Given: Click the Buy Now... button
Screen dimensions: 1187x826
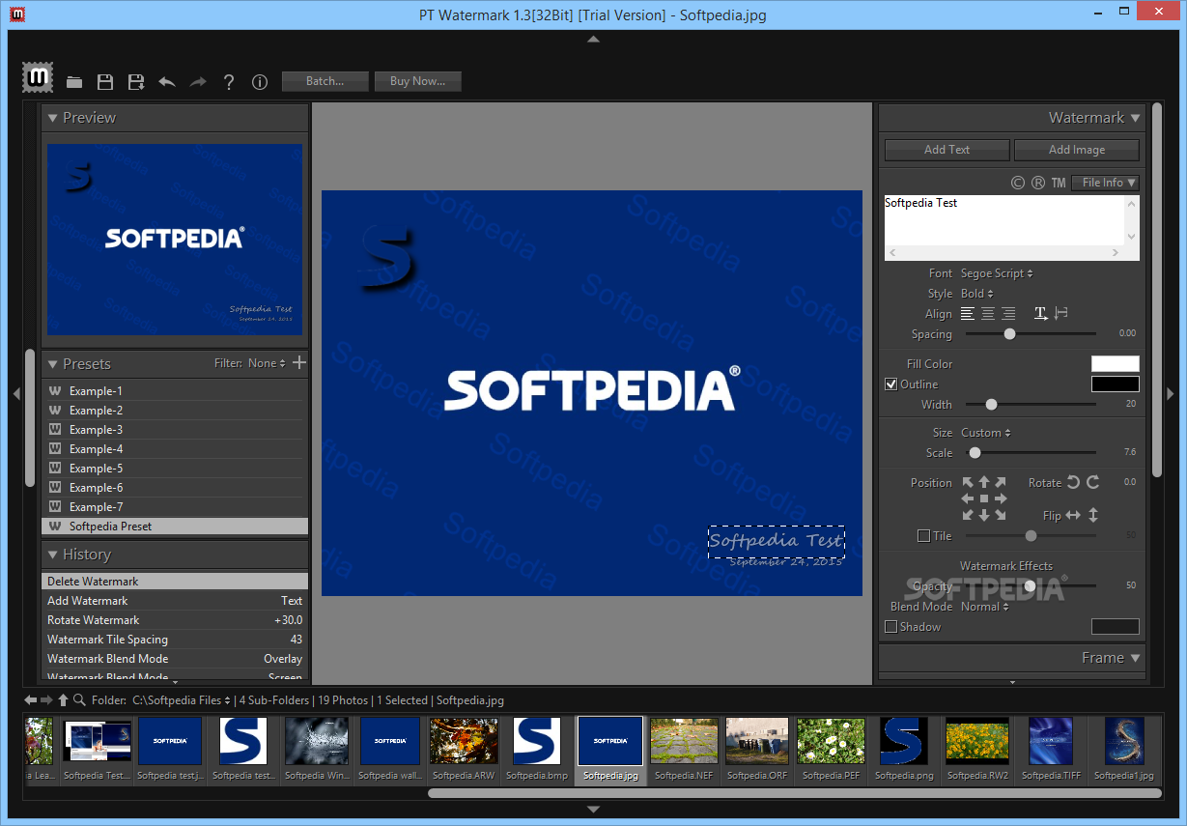Looking at the screenshot, I should click(x=417, y=81).
